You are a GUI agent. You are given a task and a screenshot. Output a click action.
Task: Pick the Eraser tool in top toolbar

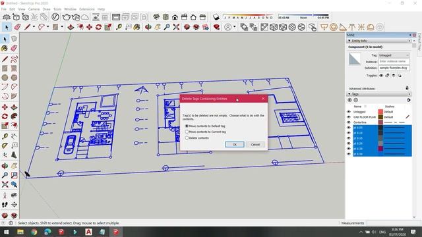pyautogui.click(x=17, y=27)
